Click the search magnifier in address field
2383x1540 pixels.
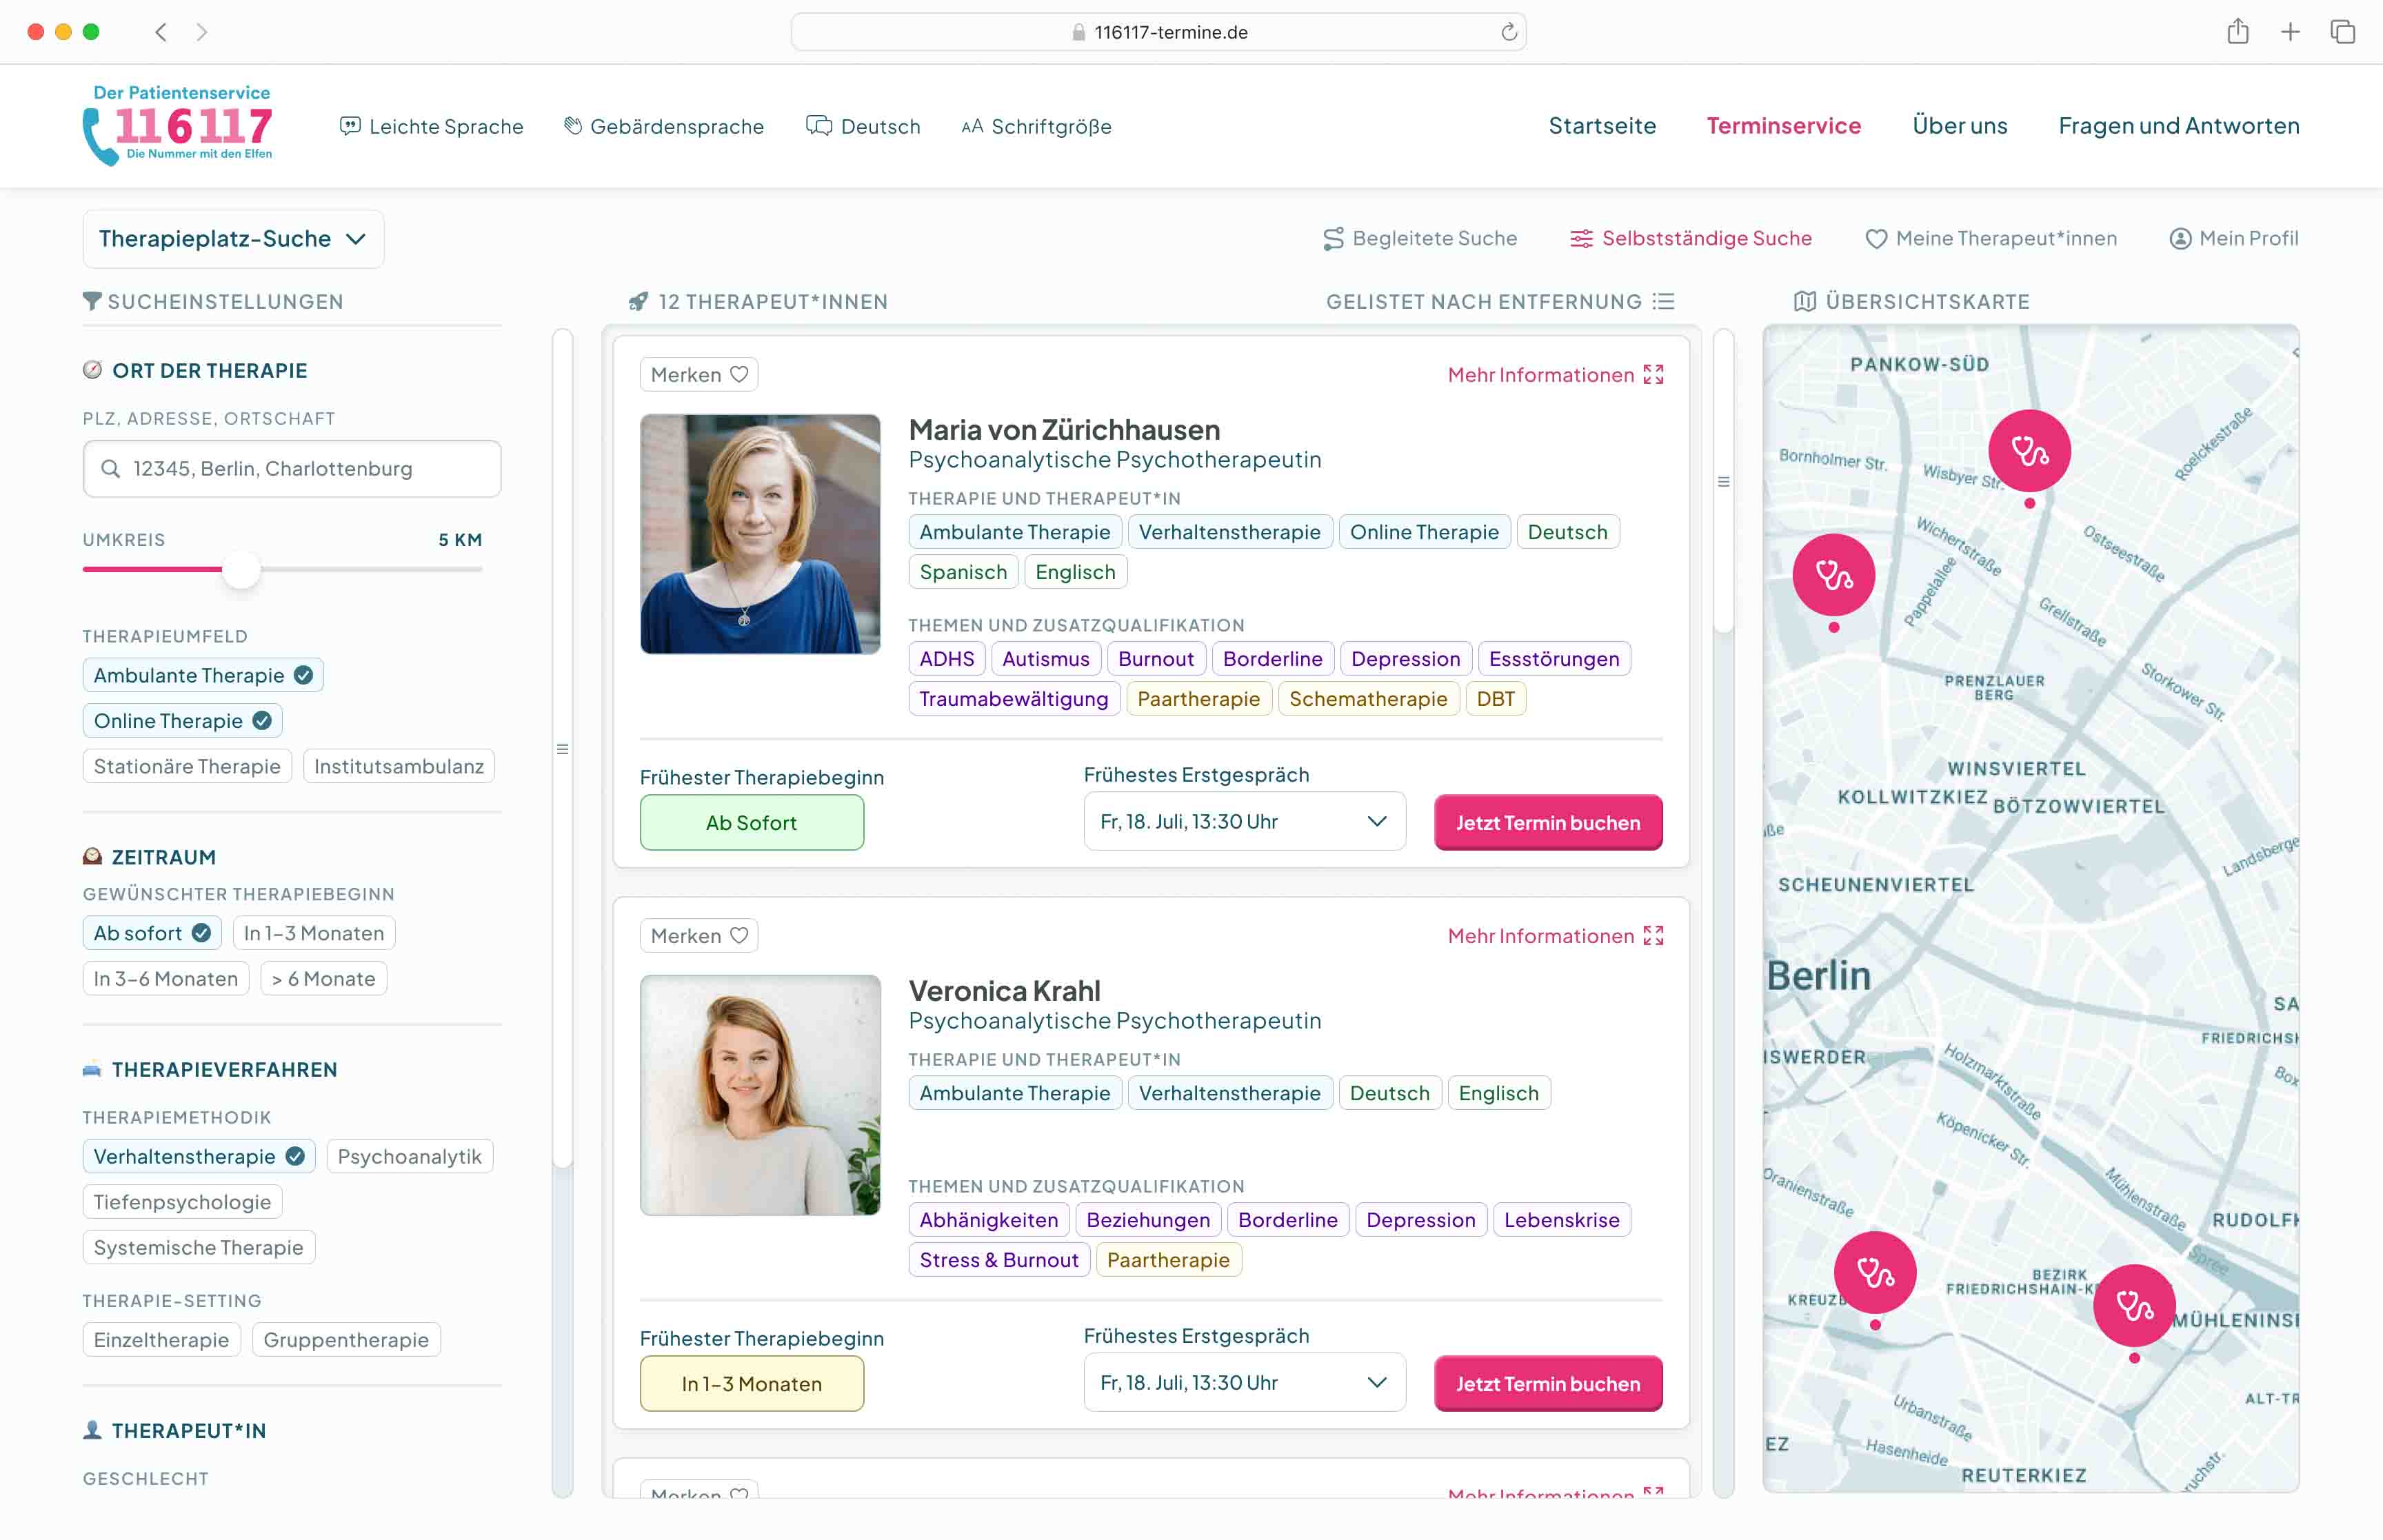click(x=111, y=468)
